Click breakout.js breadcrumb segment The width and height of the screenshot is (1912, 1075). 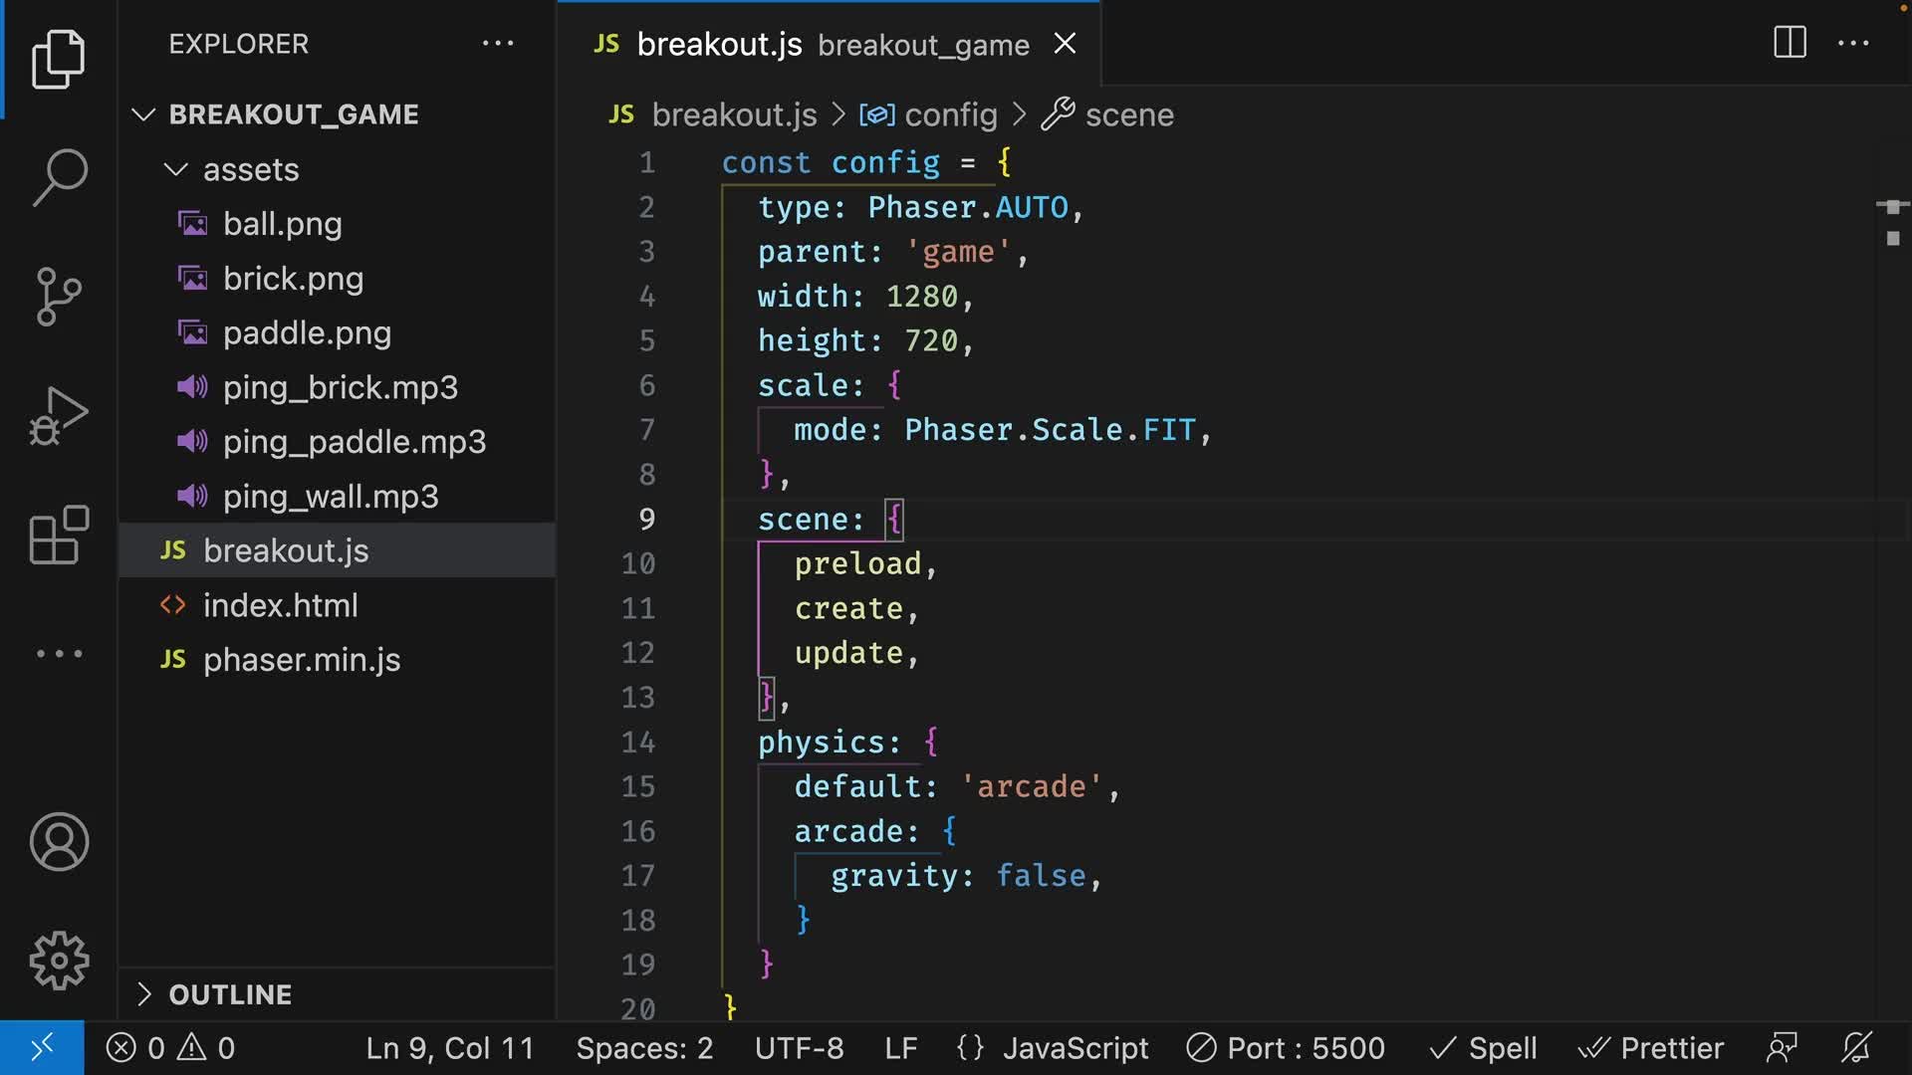point(734,114)
